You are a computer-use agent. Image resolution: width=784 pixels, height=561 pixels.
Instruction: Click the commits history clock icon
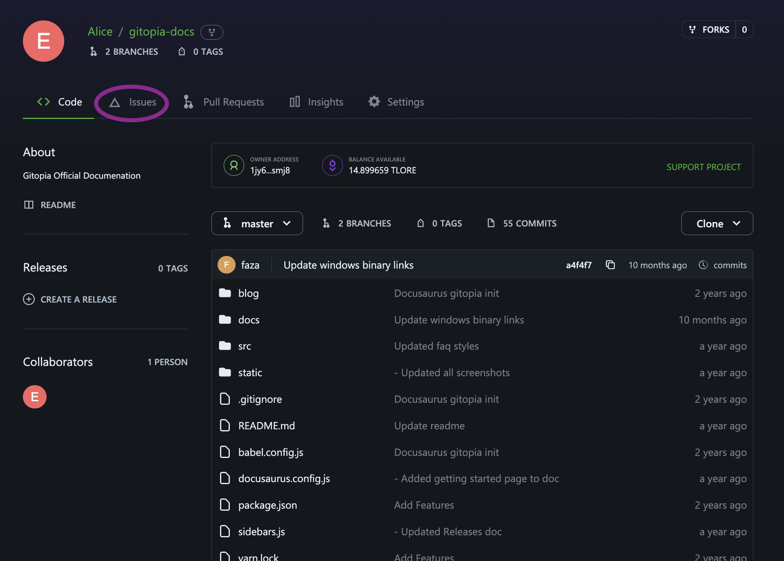[703, 265]
